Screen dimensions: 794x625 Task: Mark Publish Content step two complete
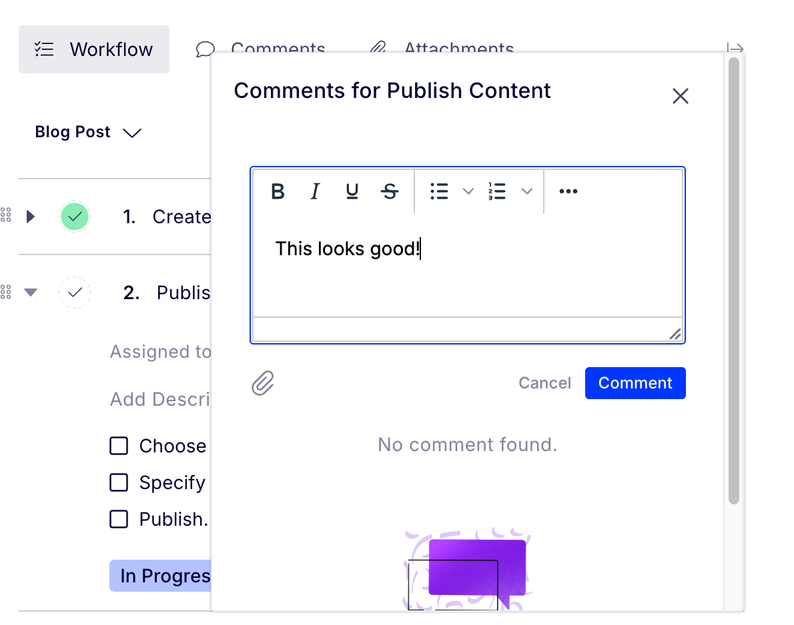pos(75,292)
